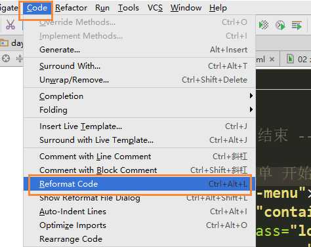The width and height of the screenshot is (311, 247).
Task: Open the Refactor menu
Action: point(71,8)
